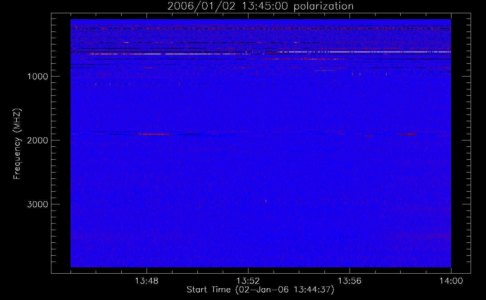The image size is (486, 300).
Task: Click the 'Start Time (02-Jan-06 13:44:37)' label
Action: [260, 290]
